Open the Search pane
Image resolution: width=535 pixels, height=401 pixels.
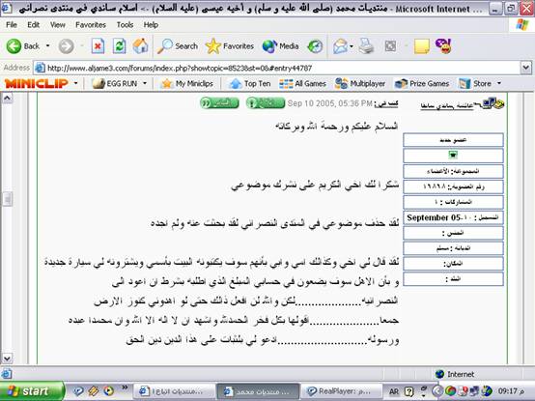click(178, 46)
